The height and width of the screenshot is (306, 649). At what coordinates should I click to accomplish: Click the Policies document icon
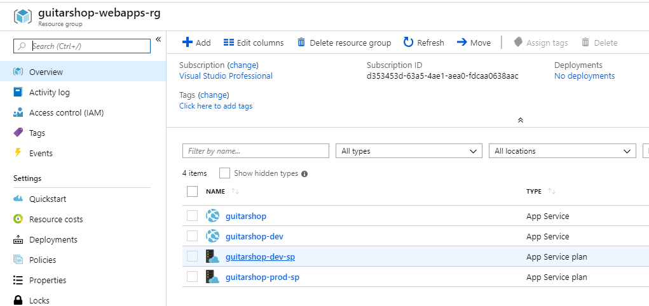[x=18, y=260]
